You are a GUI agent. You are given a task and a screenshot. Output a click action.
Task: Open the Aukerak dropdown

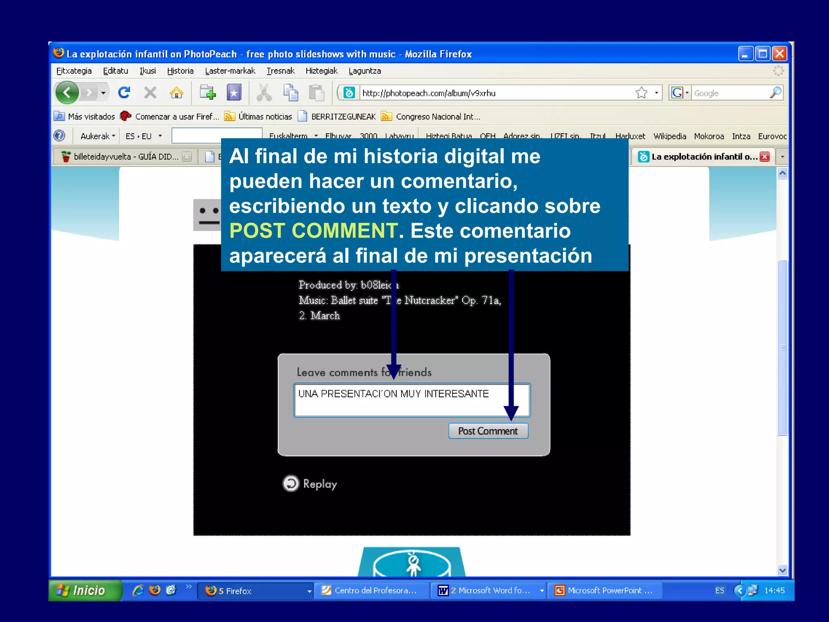click(x=98, y=136)
